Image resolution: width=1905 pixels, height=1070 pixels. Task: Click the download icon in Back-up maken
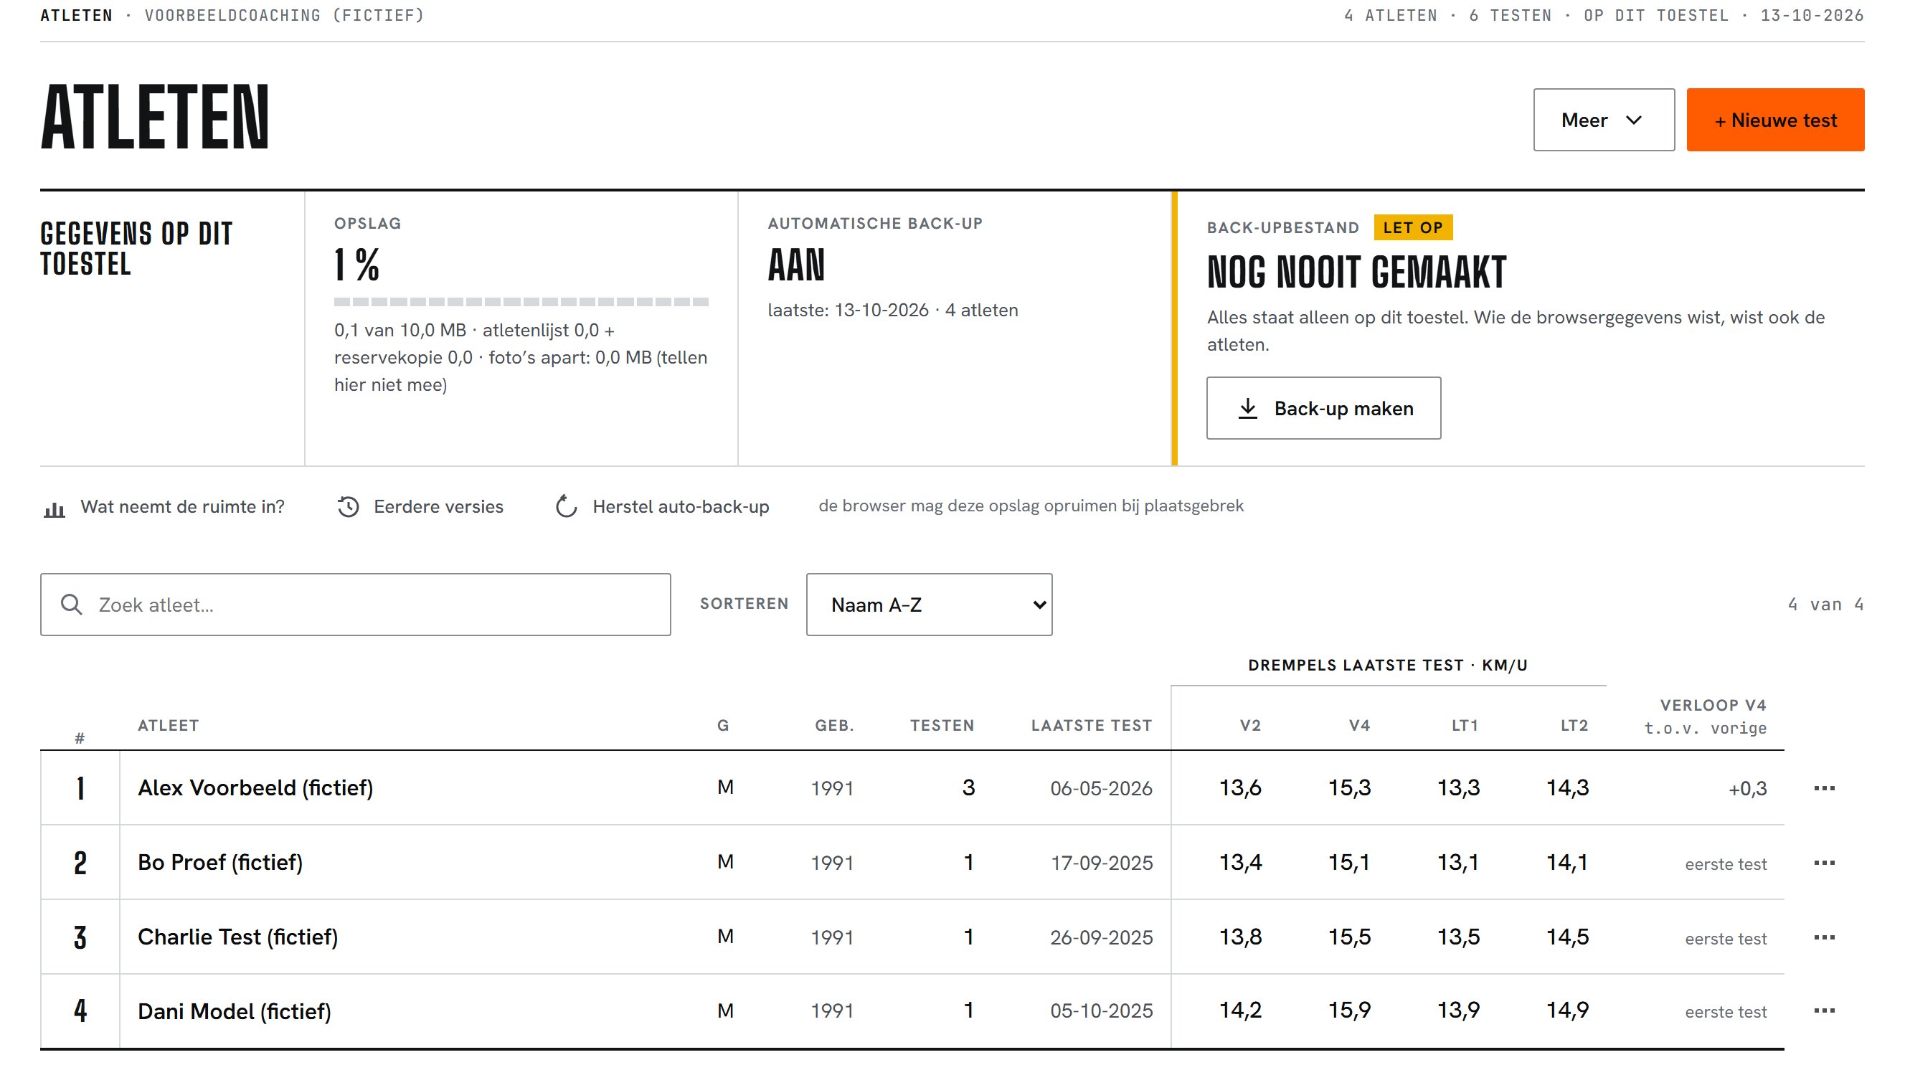[x=1247, y=408]
